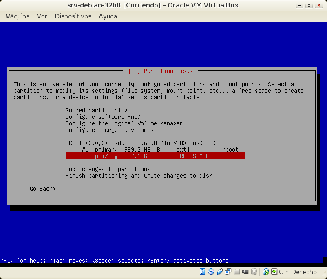Choose Configure the Logical Volume Manager
Screen dimensions: 327x279
(124, 123)
